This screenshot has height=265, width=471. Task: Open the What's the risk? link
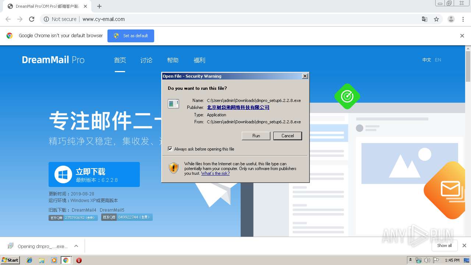(x=215, y=173)
